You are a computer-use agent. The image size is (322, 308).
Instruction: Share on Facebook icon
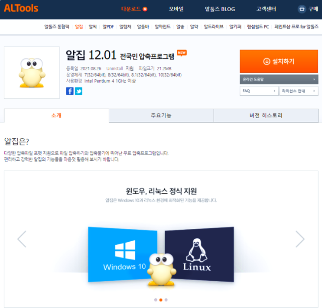(70, 91)
